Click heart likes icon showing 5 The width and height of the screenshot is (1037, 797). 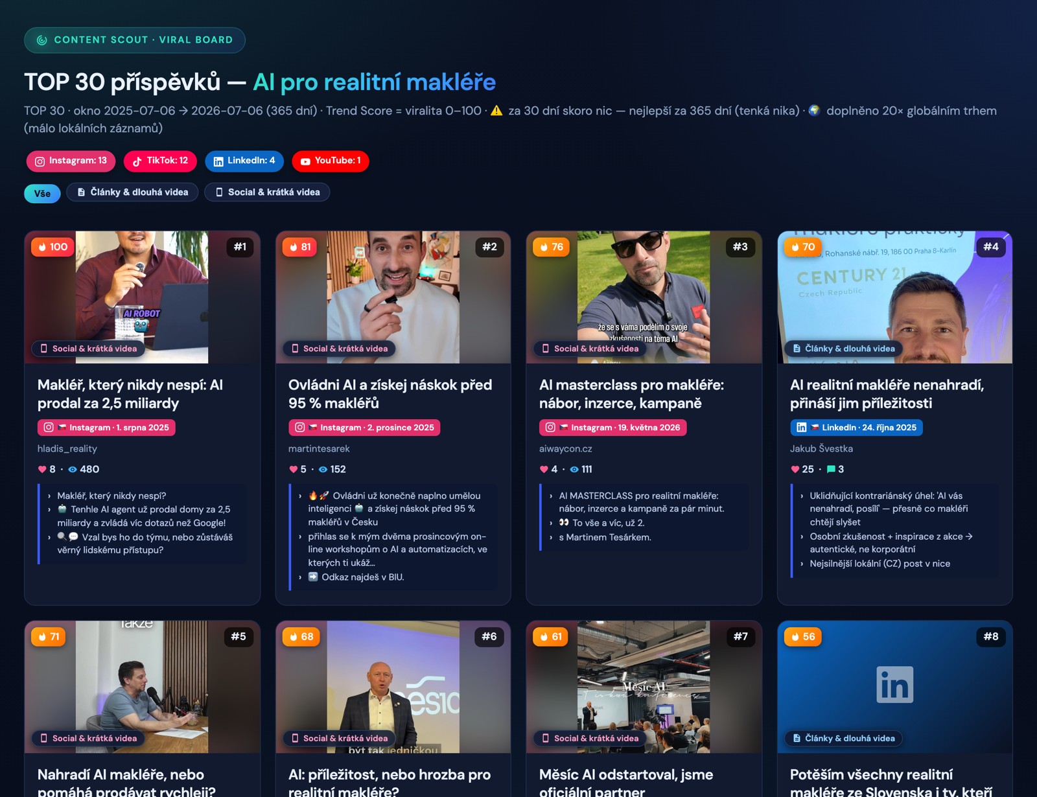(x=293, y=470)
